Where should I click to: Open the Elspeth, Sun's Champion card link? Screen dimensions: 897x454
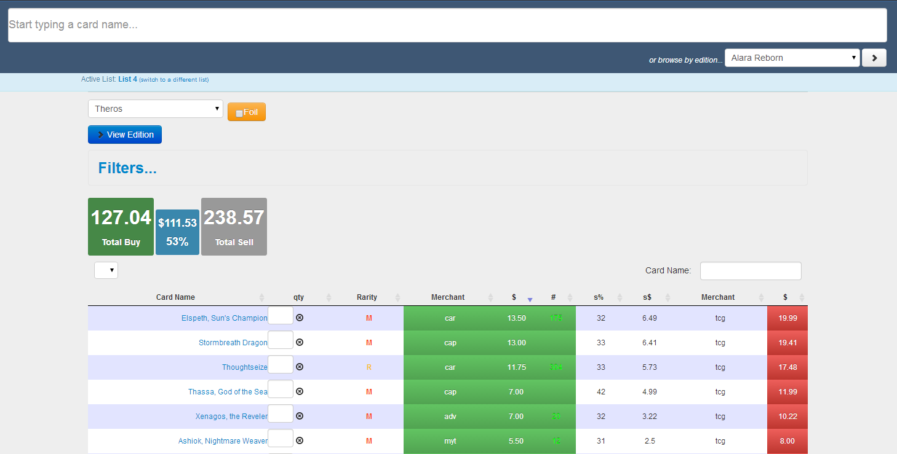coord(224,318)
